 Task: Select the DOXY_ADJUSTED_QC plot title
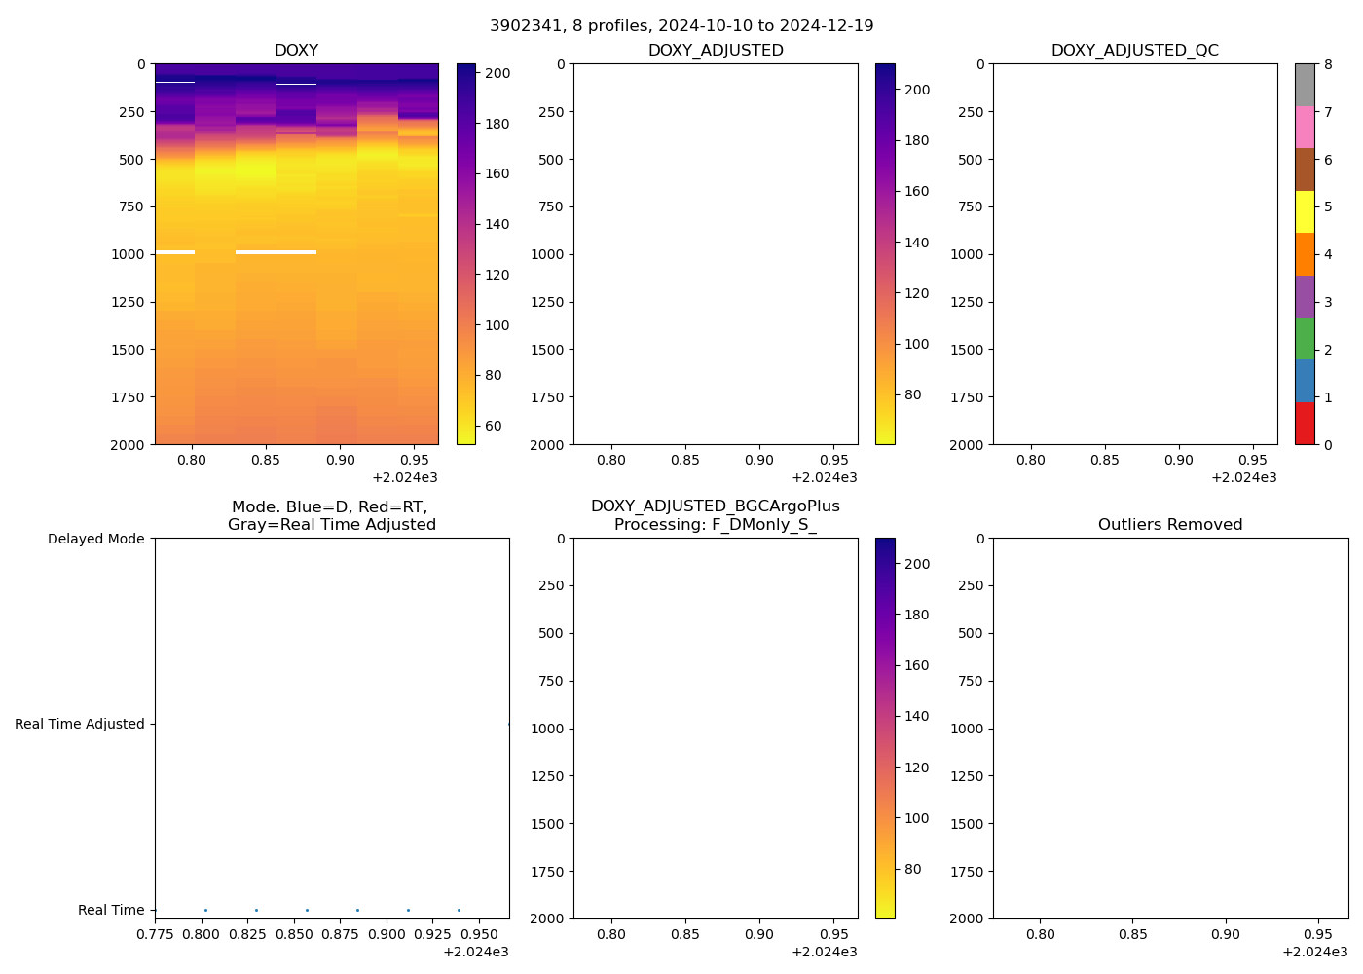tap(1134, 51)
